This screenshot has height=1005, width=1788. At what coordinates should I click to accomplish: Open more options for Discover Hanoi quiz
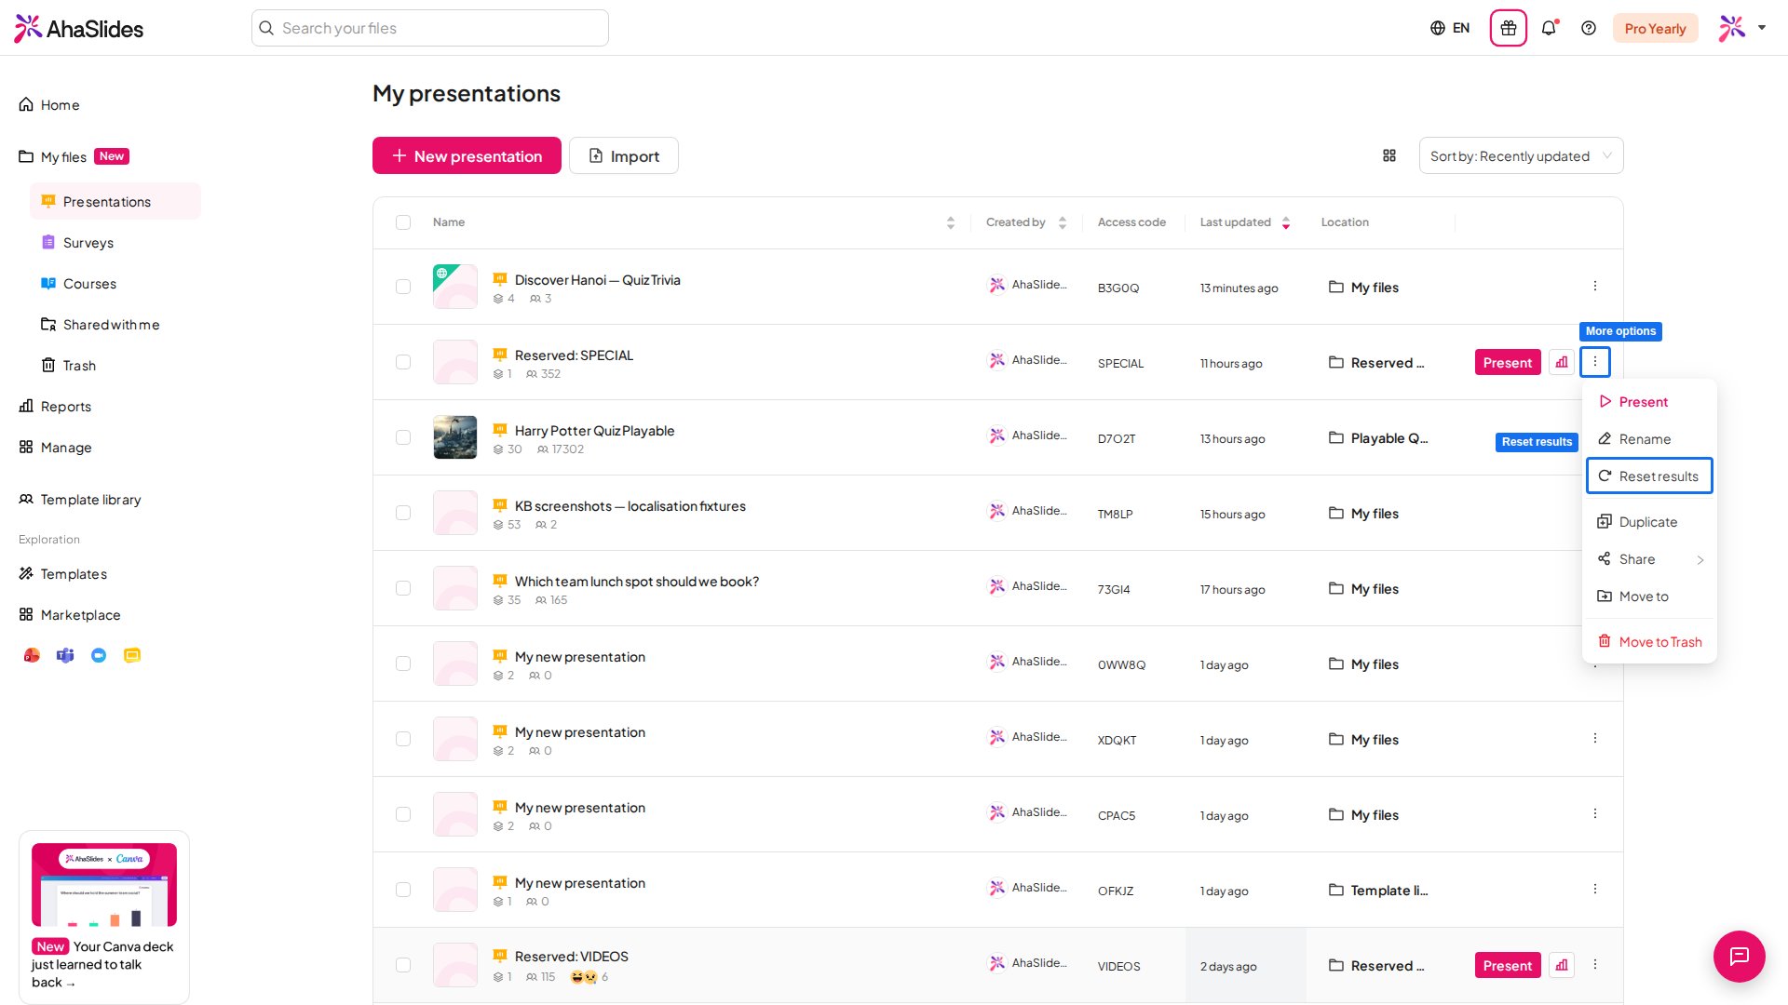[x=1594, y=286]
